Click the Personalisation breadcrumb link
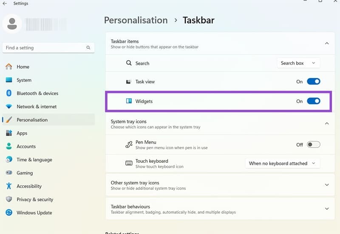340x234 pixels. tap(136, 20)
